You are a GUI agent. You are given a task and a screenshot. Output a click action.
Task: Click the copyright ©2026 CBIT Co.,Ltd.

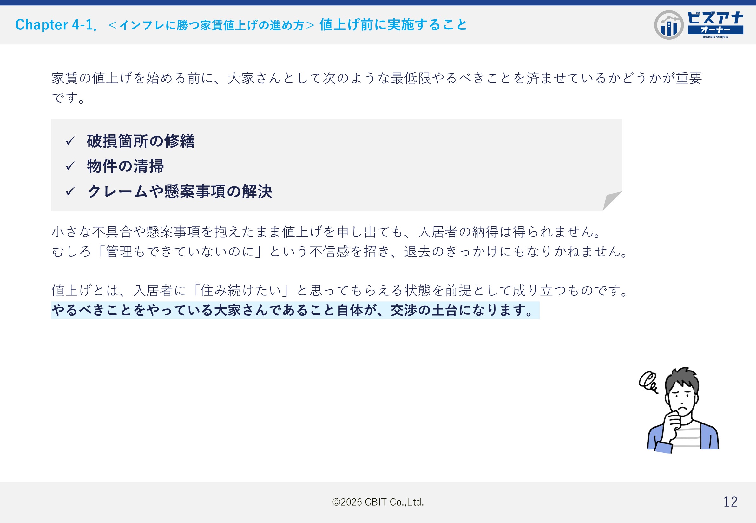point(378,502)
